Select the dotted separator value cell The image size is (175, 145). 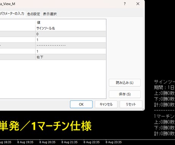(71, 45)
